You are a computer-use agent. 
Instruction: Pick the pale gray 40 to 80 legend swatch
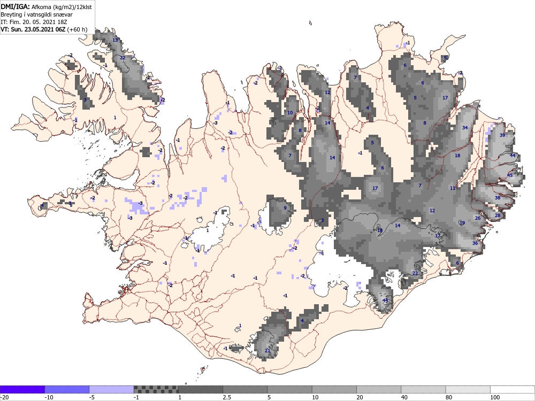click(423, 389)
